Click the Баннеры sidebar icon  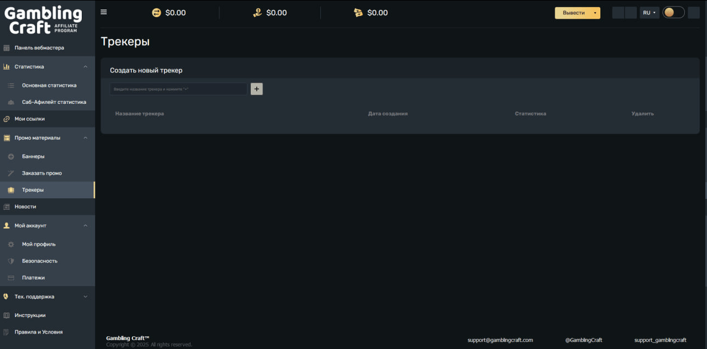10,157
